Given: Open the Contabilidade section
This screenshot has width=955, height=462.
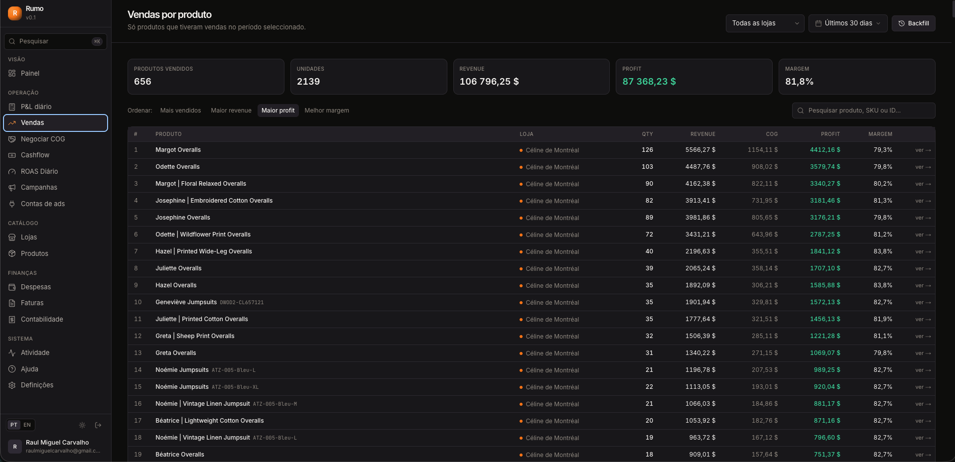Looking at the screenshot, I should coord(56,319).
